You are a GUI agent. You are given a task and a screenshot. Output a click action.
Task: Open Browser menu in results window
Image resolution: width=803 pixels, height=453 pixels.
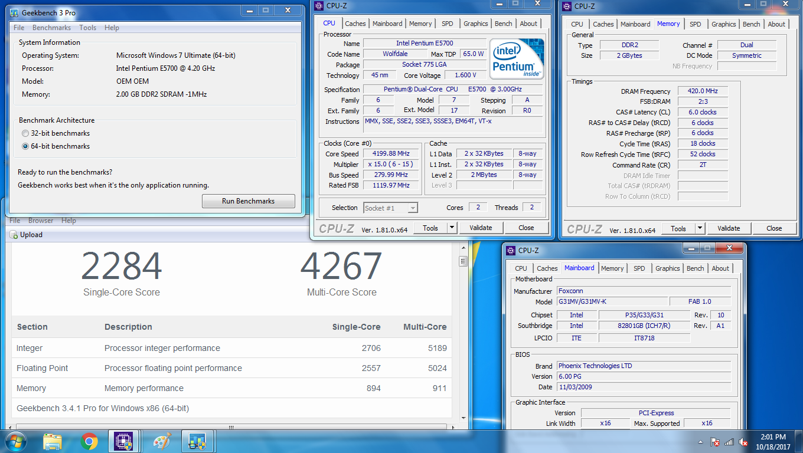click(41, 221)
